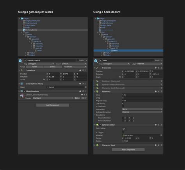Image resolution: width=185 pixels, height=170 pixels.
Task: Click the Angular Drag field showing 0.05
Action: coord(142,101)
